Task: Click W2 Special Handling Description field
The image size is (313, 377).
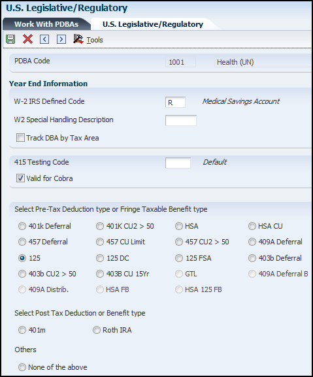Action: (x=181, y=120)
